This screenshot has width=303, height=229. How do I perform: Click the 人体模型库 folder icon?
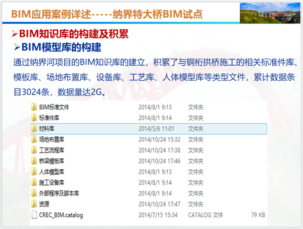point(34,172)
